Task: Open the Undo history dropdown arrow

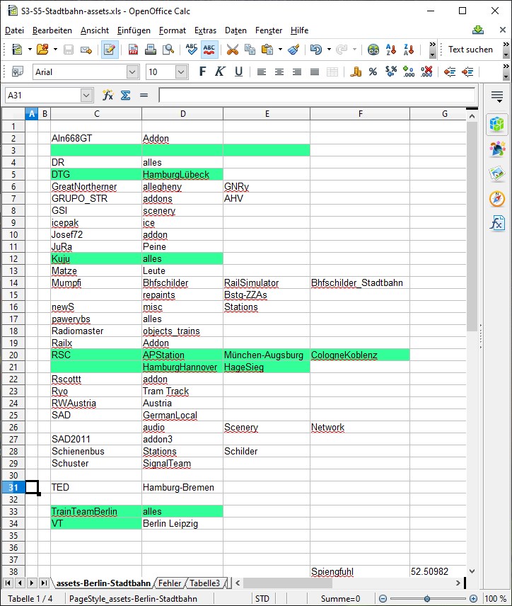Action: [329, 50]
